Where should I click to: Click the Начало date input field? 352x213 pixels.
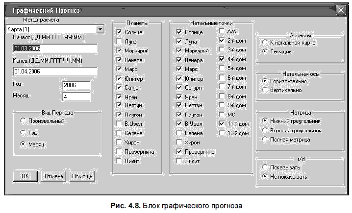click(55, 48)
